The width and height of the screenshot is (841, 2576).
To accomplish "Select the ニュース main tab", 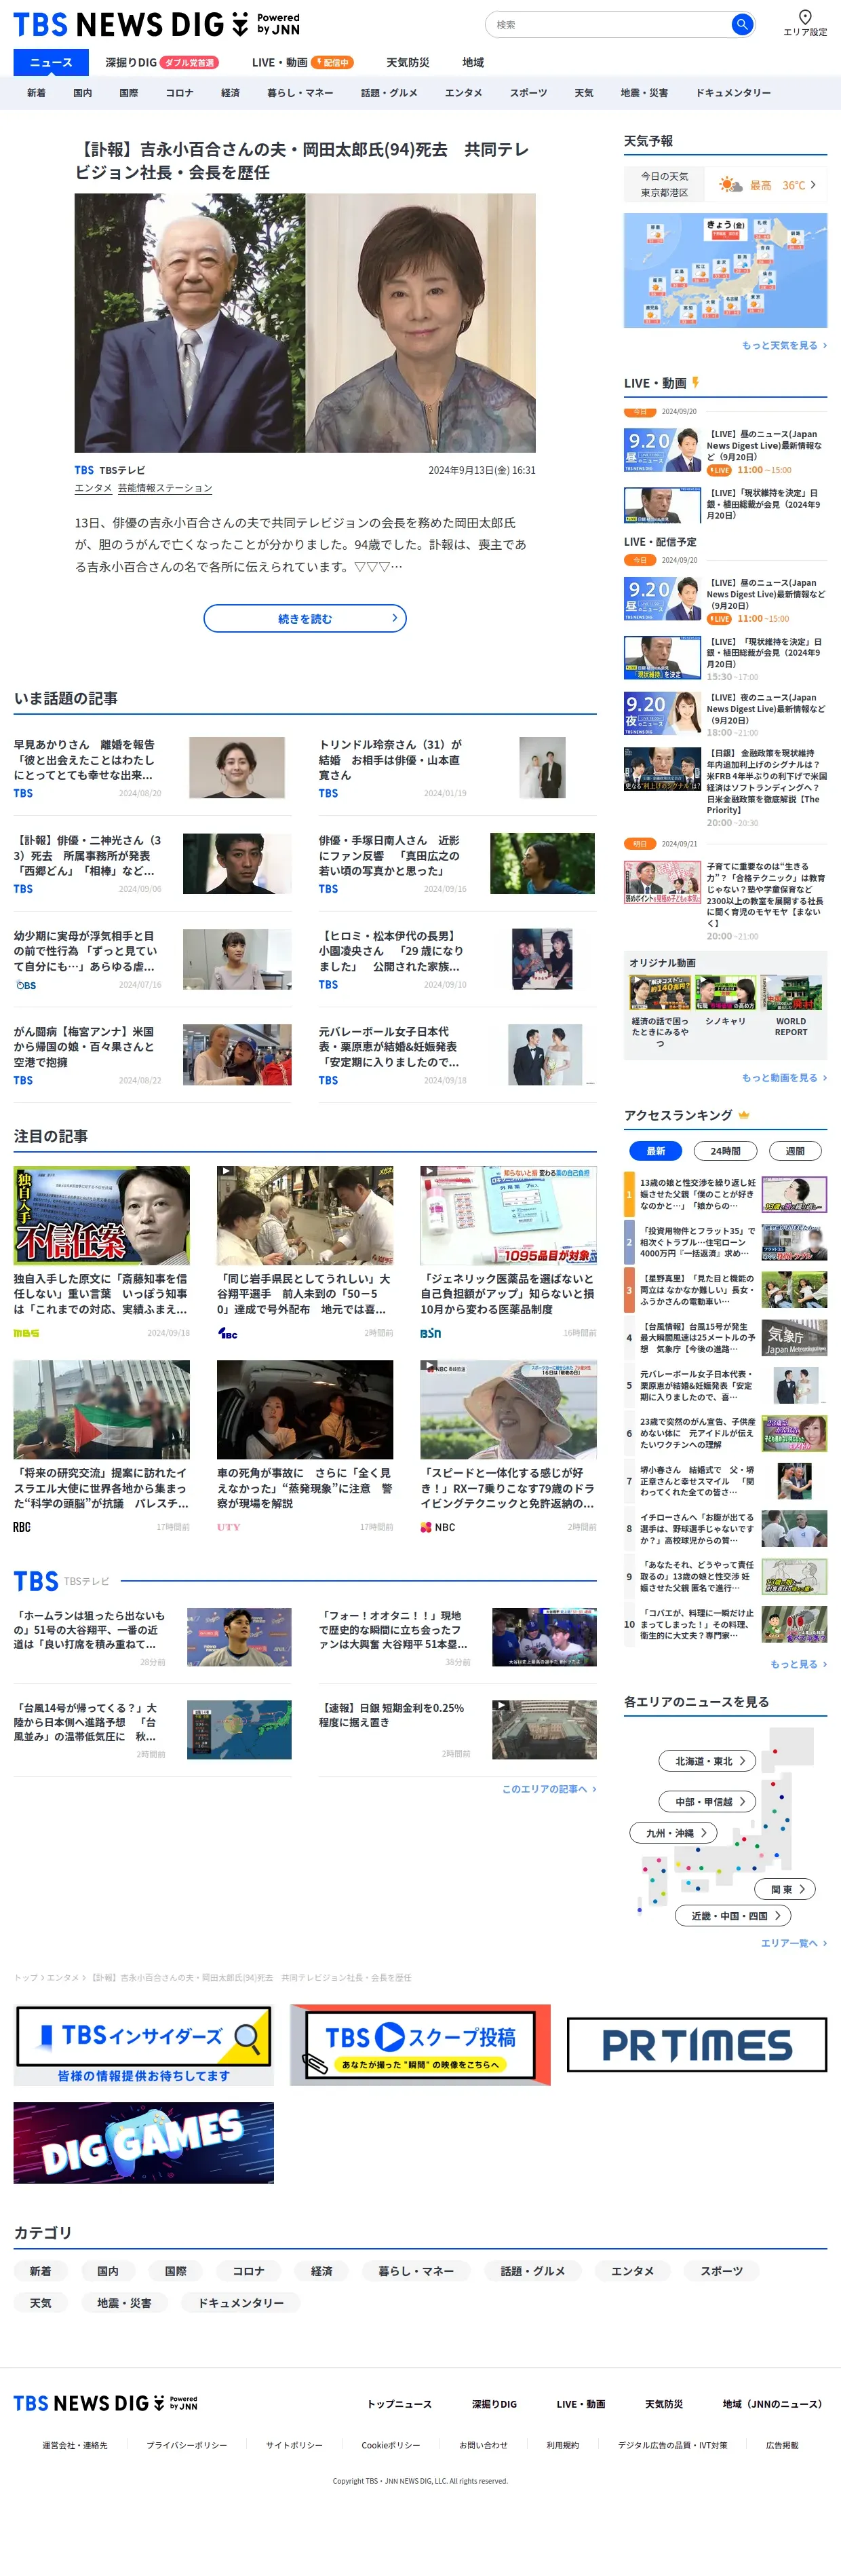I will tap(51, 62).
